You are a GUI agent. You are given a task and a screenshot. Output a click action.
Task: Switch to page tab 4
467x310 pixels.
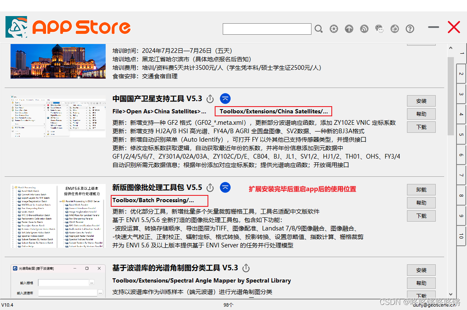(462, 114)
